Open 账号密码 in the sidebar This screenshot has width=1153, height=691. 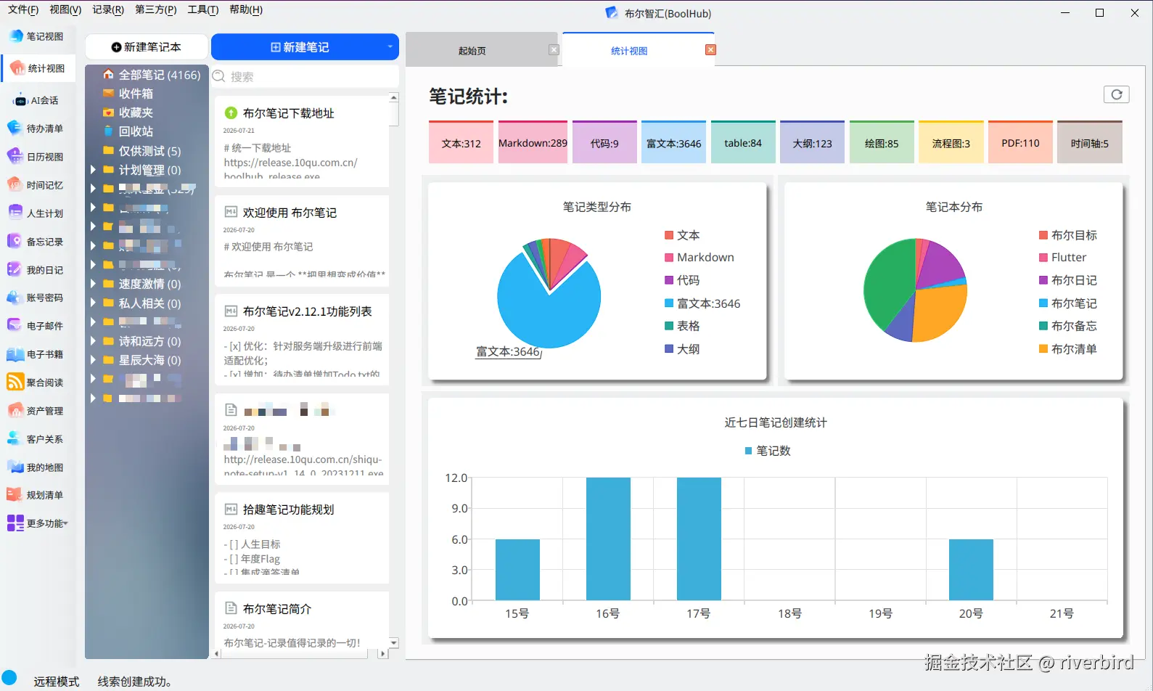pyautogui.click(x=36, y=298)
